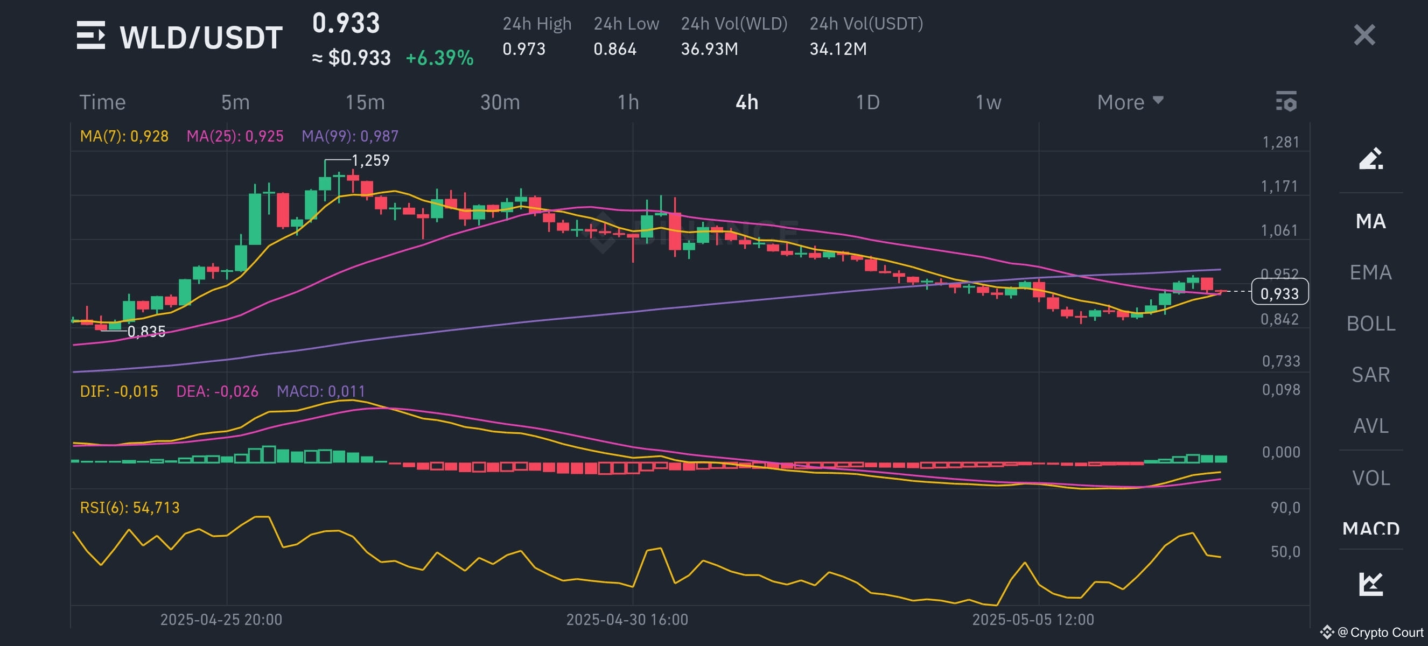Toggle the MA indicator

pyautogui.click(x=1370, y=221)
